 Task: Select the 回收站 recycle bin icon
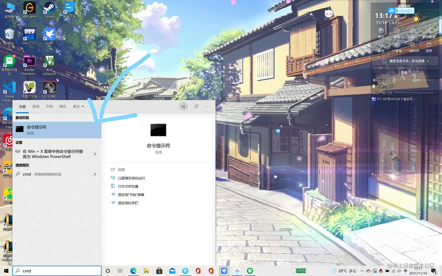[x=9, y=37]
